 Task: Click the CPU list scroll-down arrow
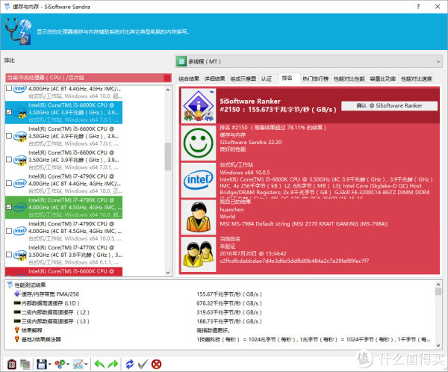click(x=168, y=273)
